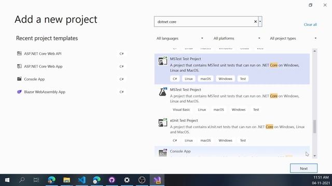Click the ASP.NET Core Web App template icon
Viewport: 332px width, 186px height.
[19, 66]
